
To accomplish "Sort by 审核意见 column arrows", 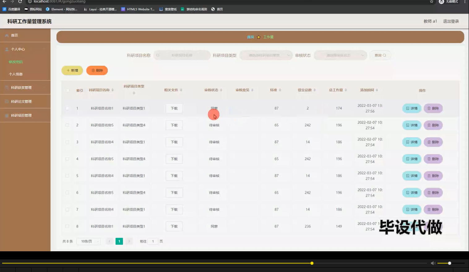I will click(x=252, y=90).
